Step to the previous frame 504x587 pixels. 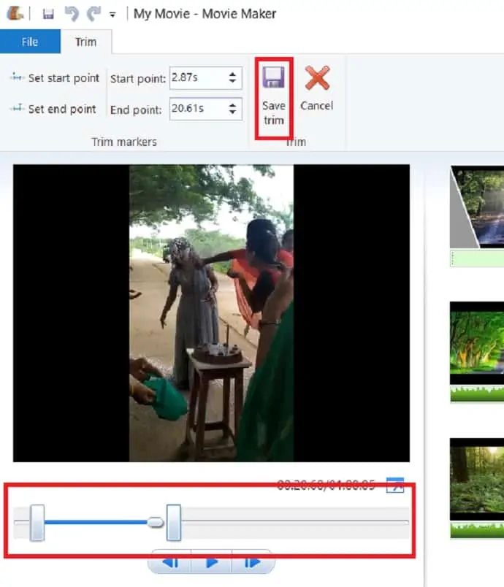point(171,562)
